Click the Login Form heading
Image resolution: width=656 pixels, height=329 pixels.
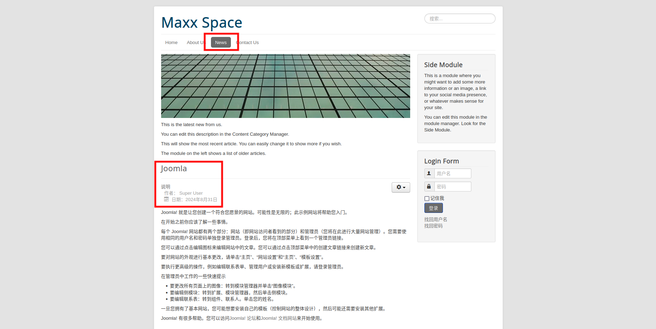441,161
